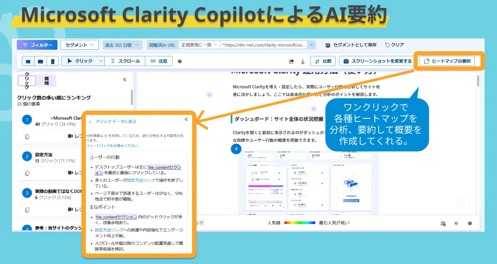Click the recording camera icon in the rank 3 card
The width and height of the screenshot is (497, 264).
pyautogui.click(x=71, y=210)
